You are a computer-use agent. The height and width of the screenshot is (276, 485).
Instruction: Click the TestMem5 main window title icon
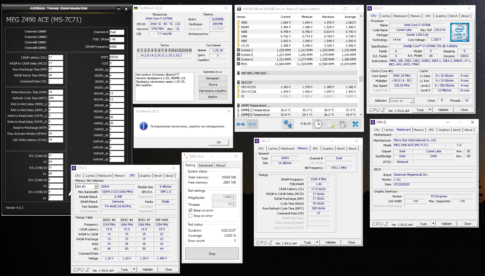[136, 8]
